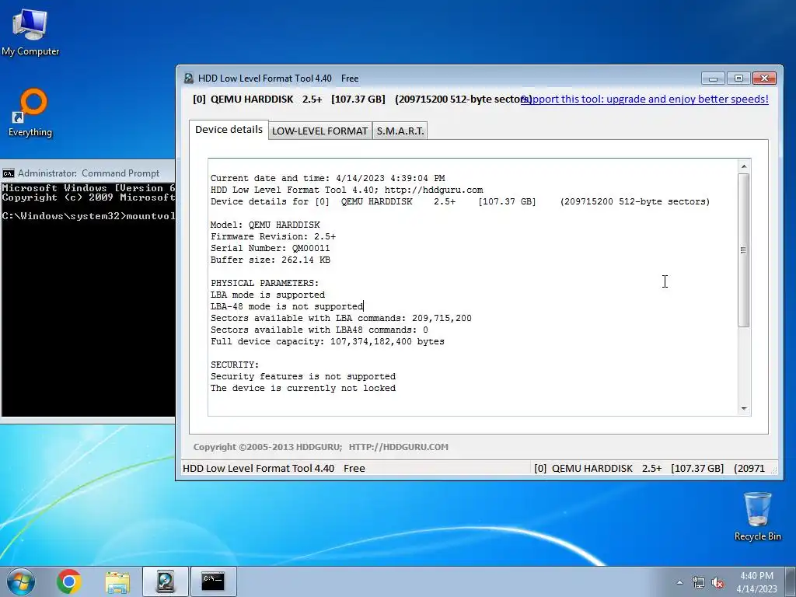Click the 'Buffer size: 262.14 KB' line
796x597 pixels.
tap(271, 260)
